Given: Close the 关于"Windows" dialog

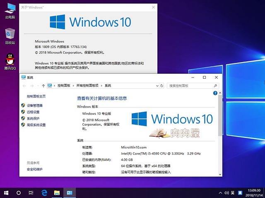Looking at the screenshot, I should 153,7.
